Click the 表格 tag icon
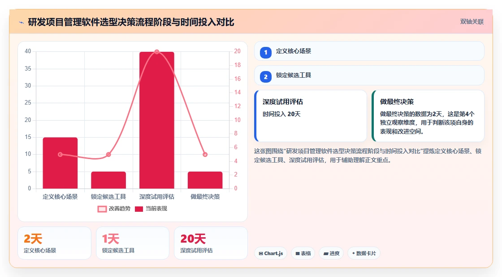502x277 pixels. click(298, 253)
